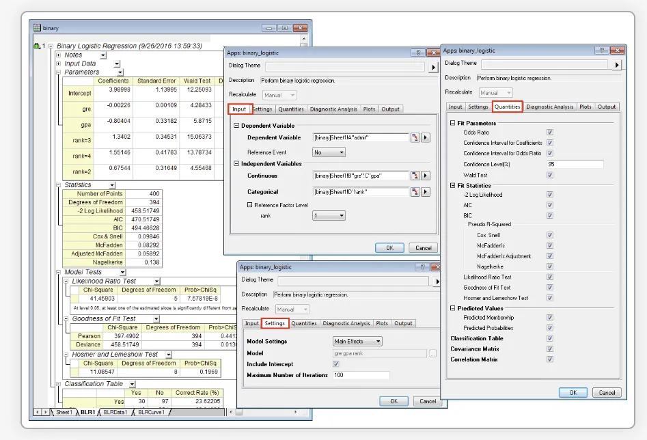The image size is (647, 440).
Task: Click arrow button beside Categorical field
Action: click(426, 192)
